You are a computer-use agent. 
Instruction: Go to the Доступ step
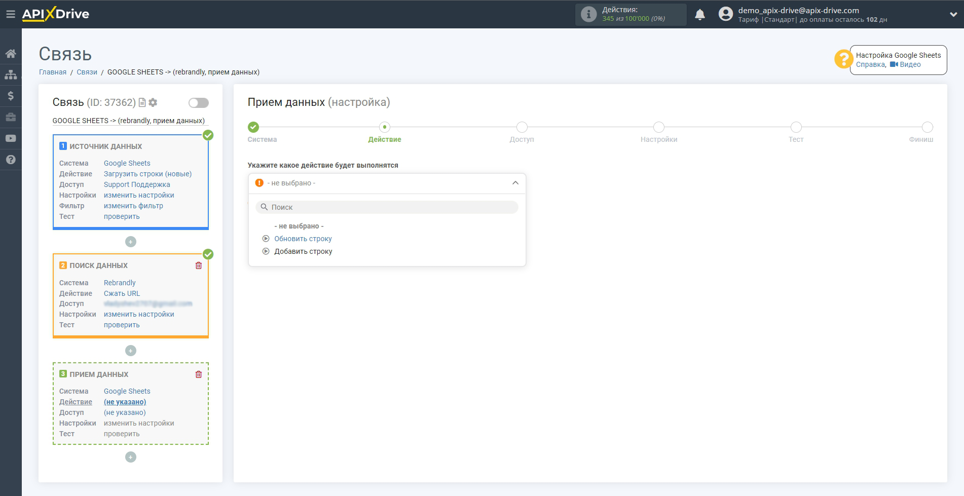pos(522,127)
